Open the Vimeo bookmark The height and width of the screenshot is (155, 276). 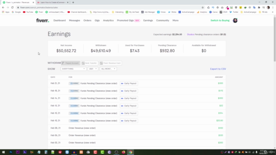(x=161, y=12)
